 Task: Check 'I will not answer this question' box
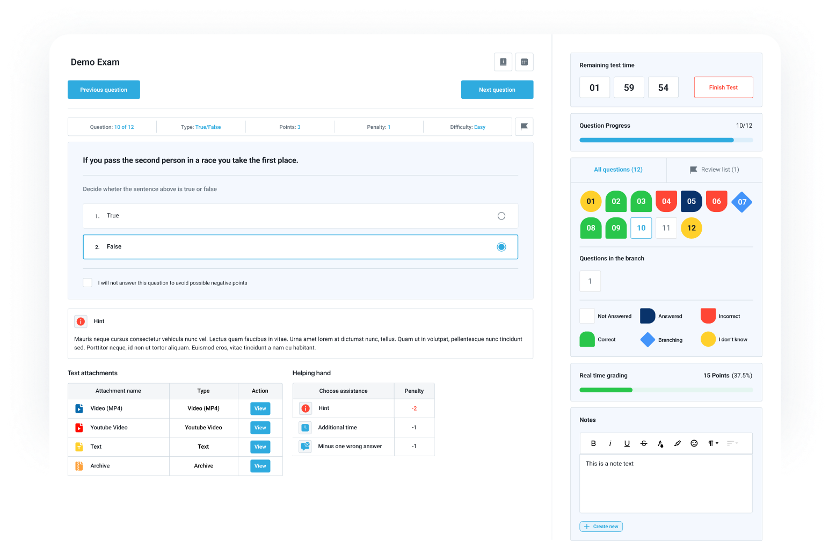88,282
